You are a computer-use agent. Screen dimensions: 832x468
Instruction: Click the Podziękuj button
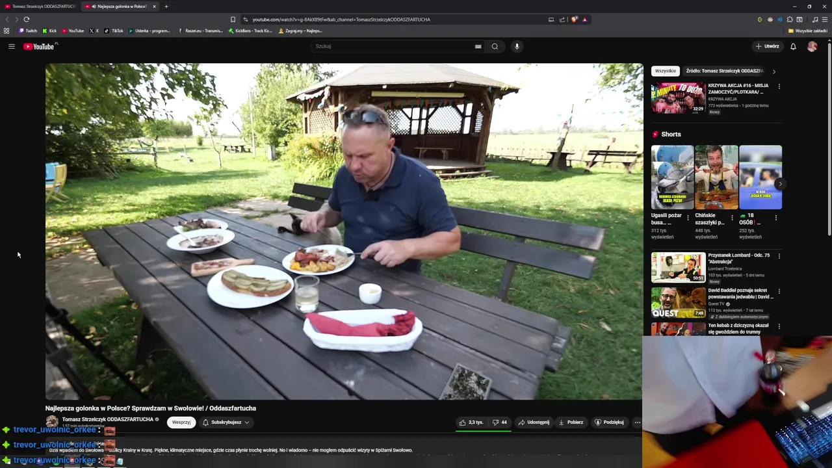pos(610,422)
